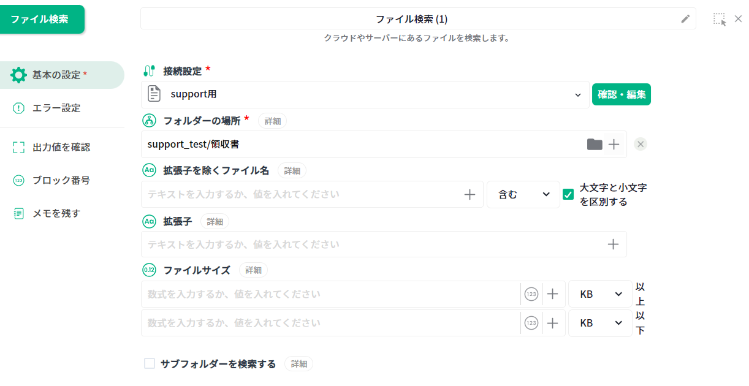Click the dotted selection cursor icon at top right
Screen dimensions: 749x386
click(x=720, y=19)
